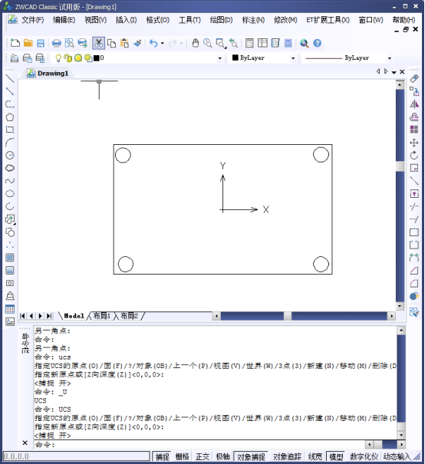This screenshot has width=425, height=464.
Task: Select the Polygon drawing tool
Action: 10,117
